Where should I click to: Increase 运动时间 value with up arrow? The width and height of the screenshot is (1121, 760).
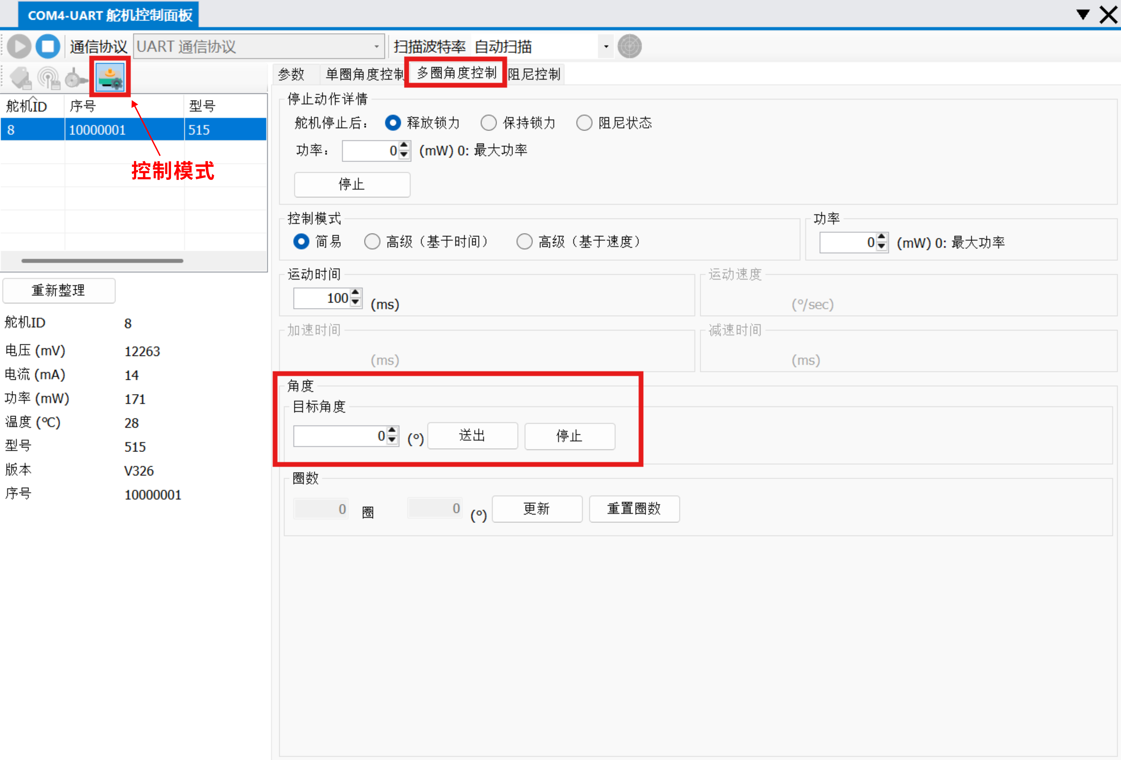(356, 292)
